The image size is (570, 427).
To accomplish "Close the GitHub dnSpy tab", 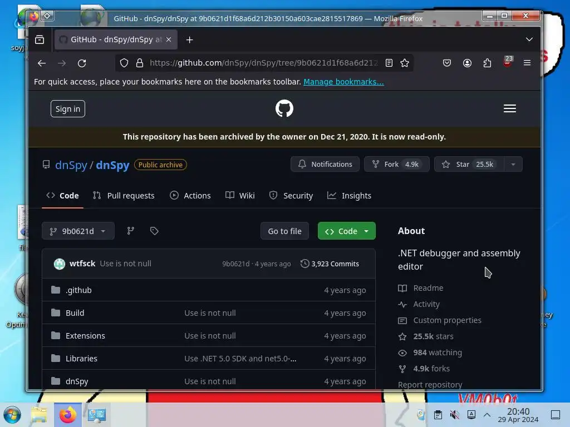I will click(169, 39).
